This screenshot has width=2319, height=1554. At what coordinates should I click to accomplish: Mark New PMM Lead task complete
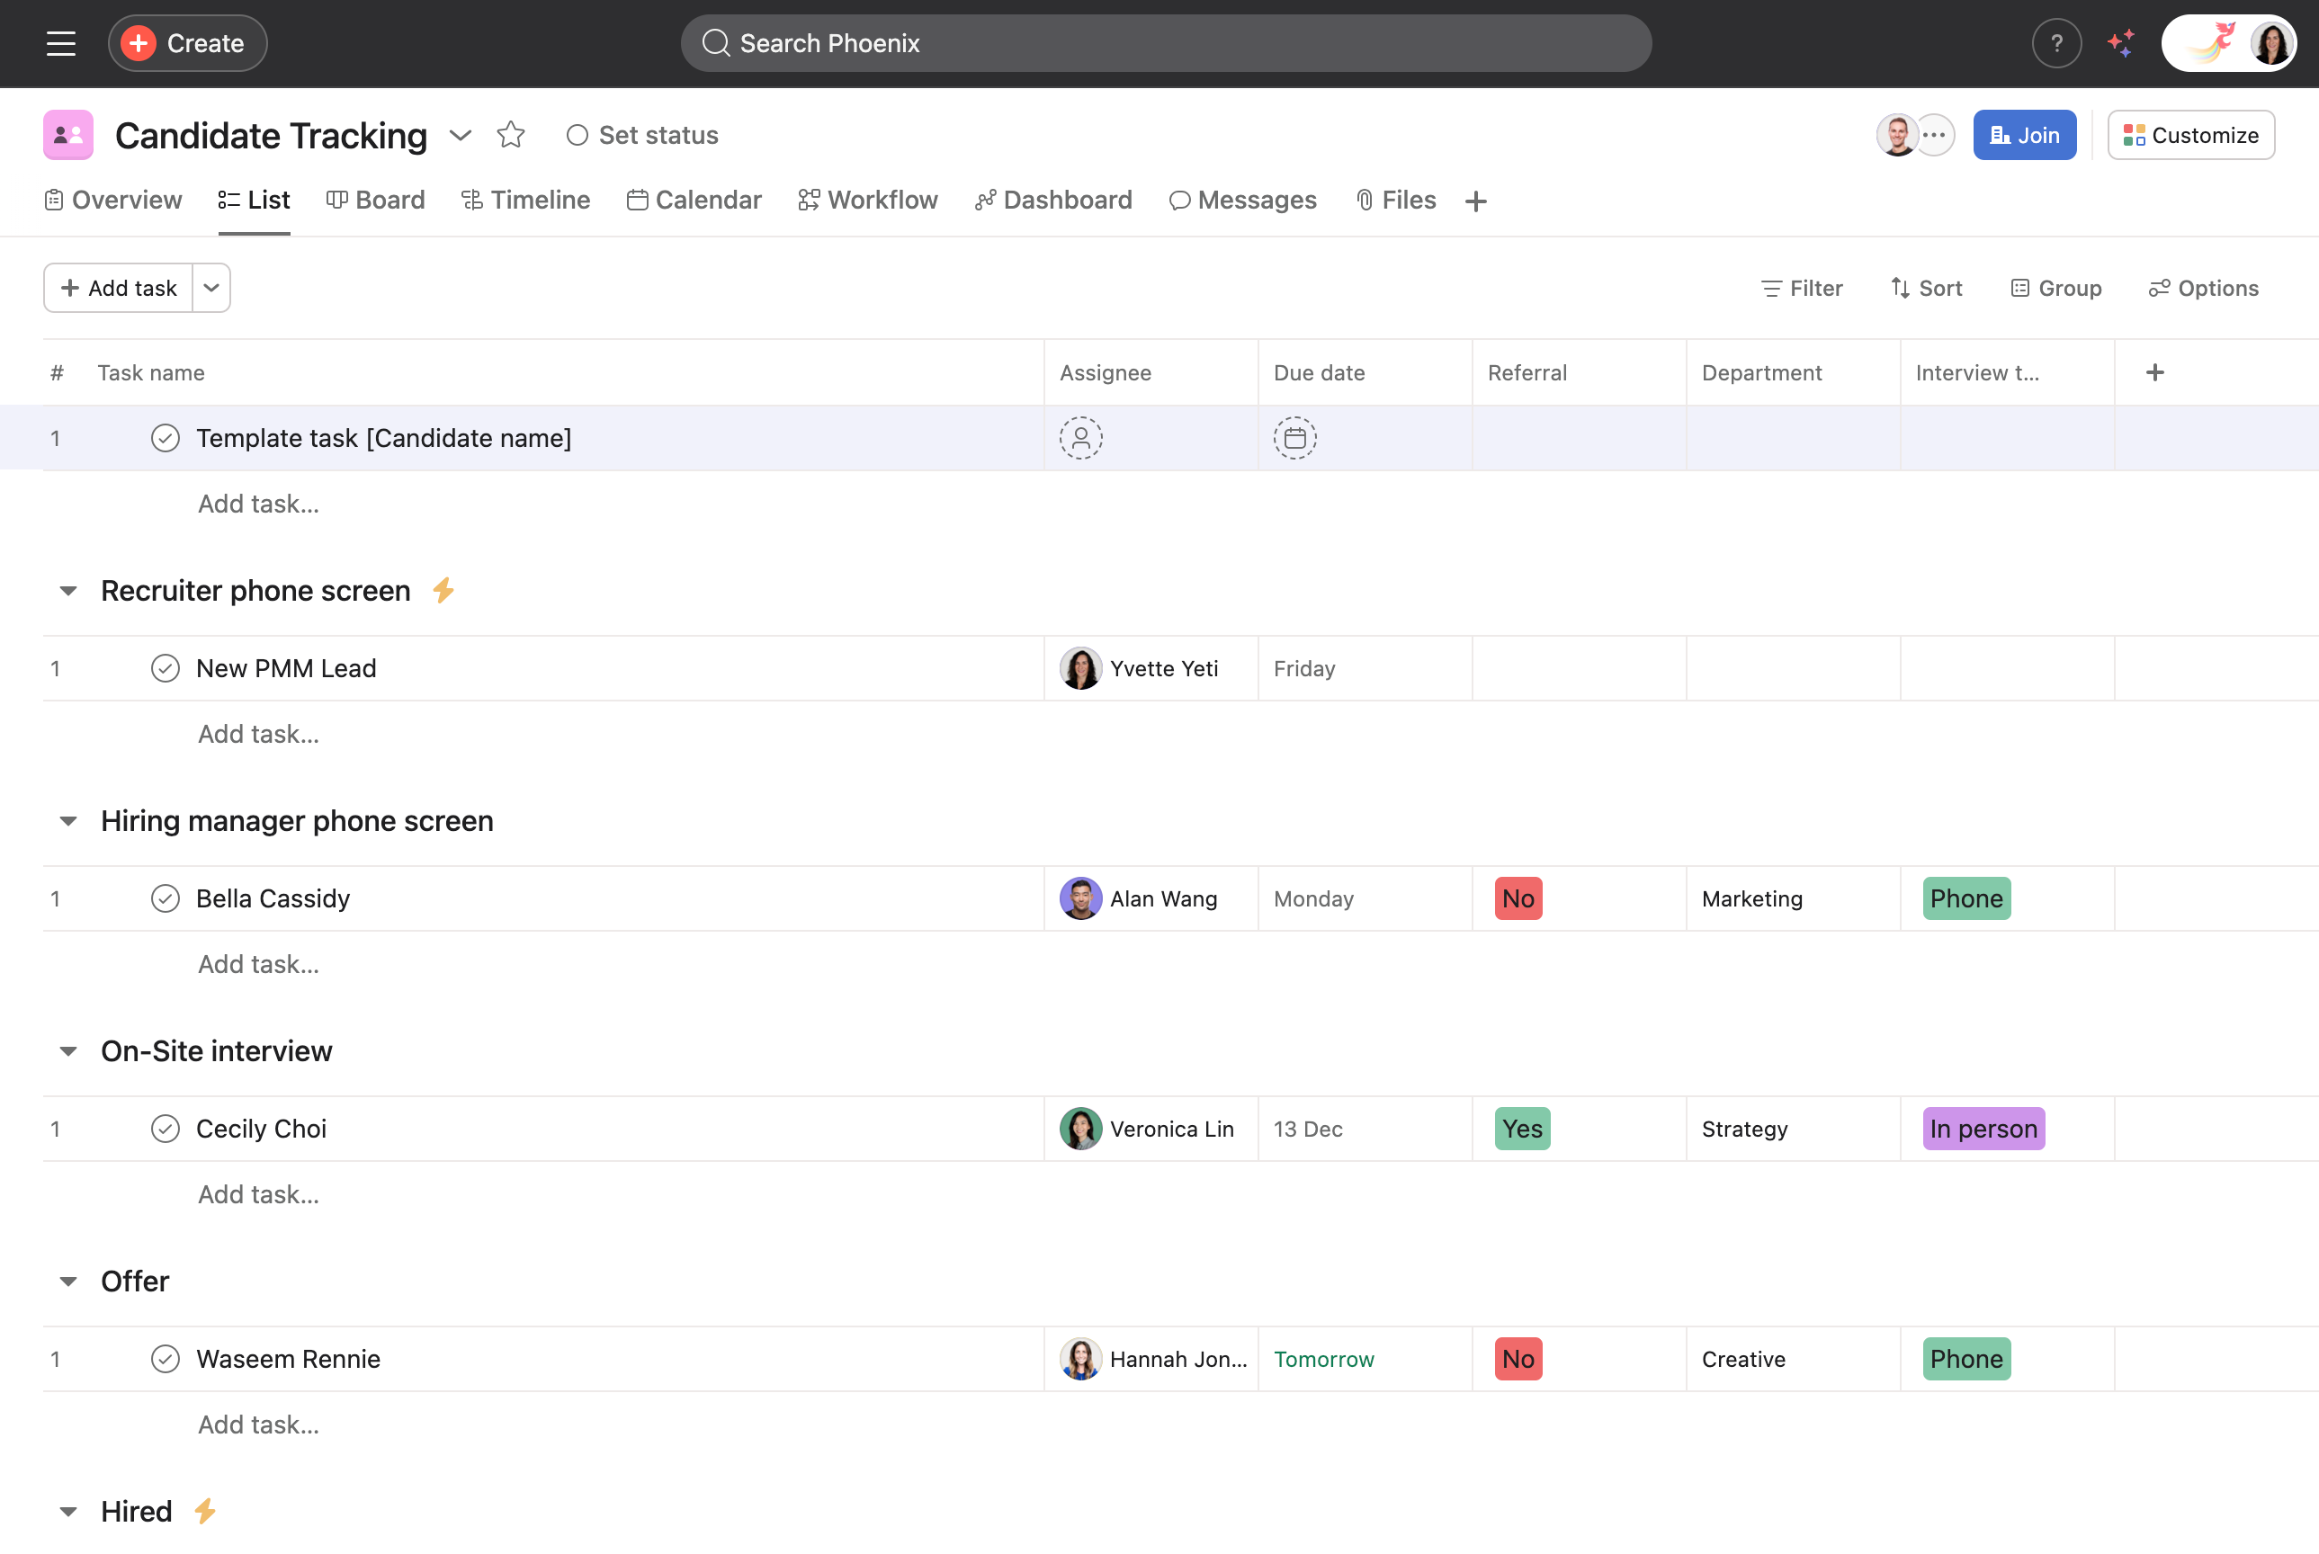pos(166,668)
